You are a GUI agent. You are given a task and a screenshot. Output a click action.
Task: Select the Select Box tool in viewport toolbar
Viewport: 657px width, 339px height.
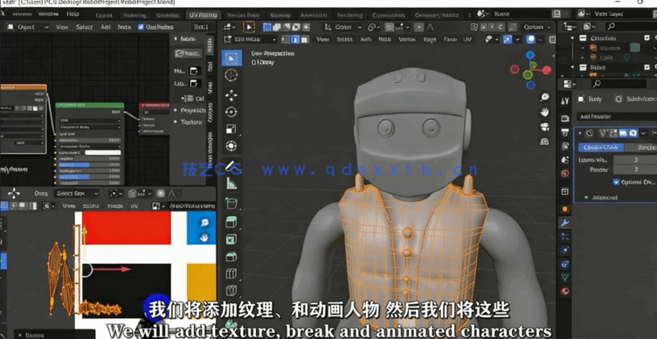[232, 59]
